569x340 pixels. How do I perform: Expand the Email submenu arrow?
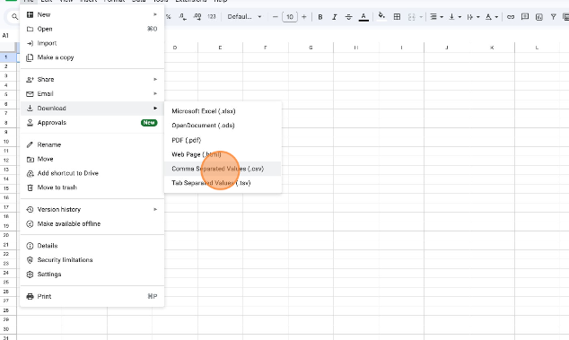click(x=155, y=93)
